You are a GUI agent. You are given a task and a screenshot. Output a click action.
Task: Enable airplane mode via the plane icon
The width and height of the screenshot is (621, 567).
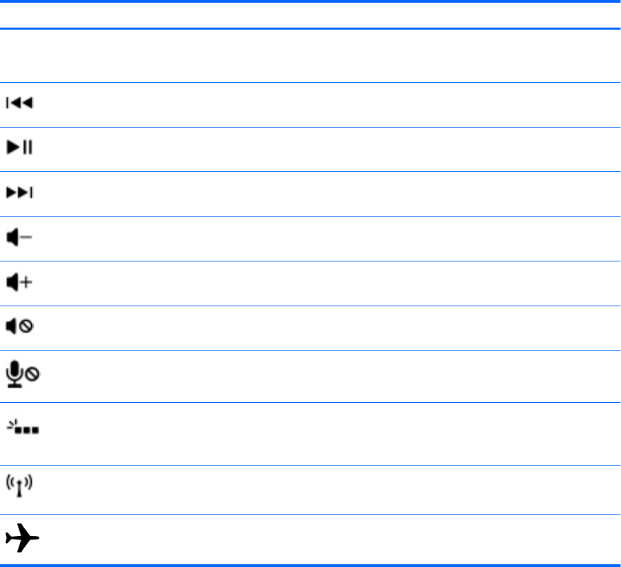pos(22,539)
